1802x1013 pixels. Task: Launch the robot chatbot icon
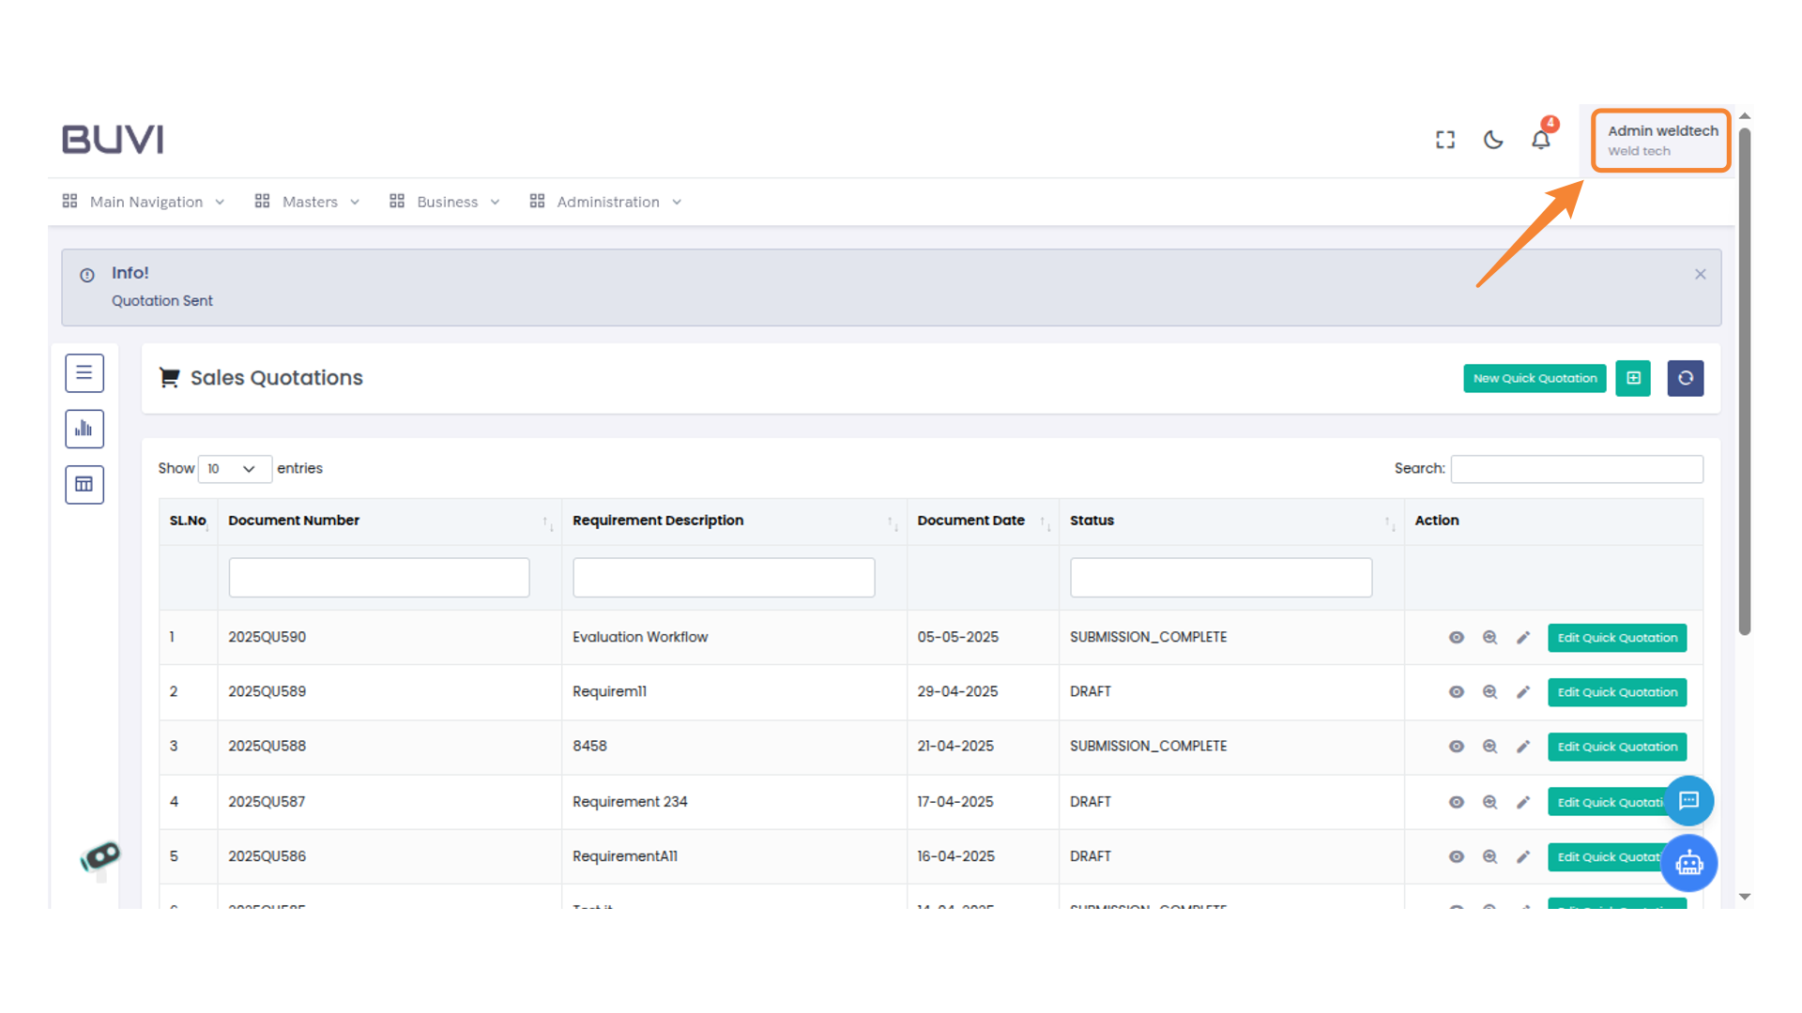1688,863
